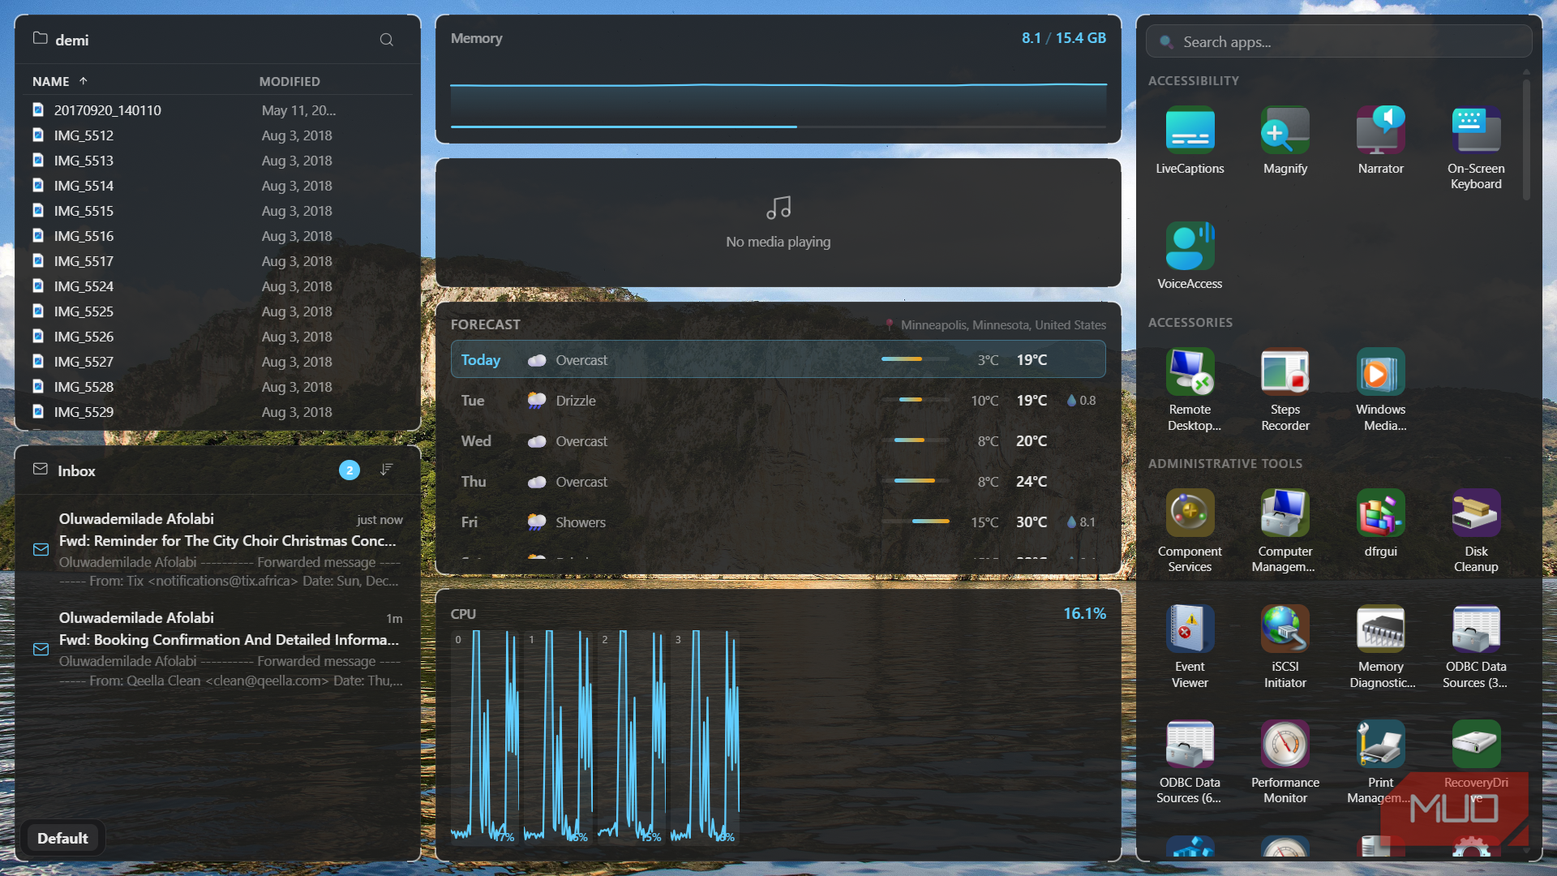Open ODBC Data Sources (3... app
The width and height of the screenshot is (1557, 876).
point(1476,646)
